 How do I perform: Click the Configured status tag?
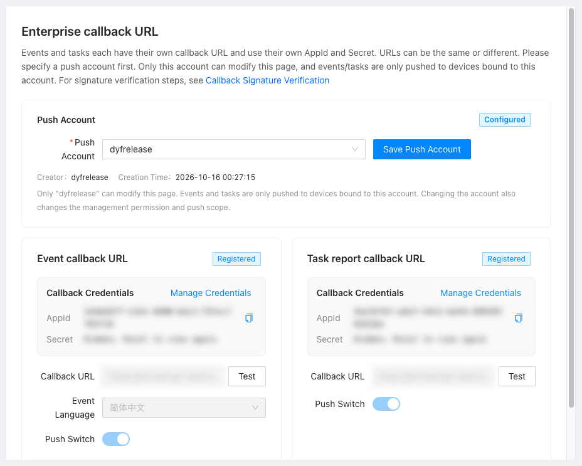504,120
